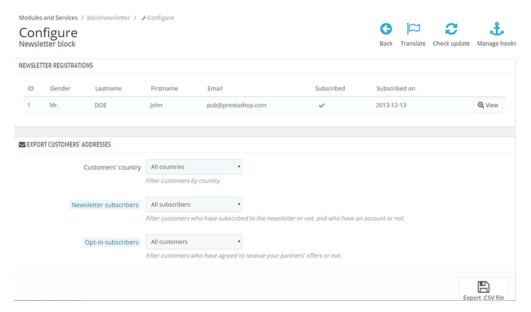Click the wrench icon next to Configure breadcrumb

144,18
